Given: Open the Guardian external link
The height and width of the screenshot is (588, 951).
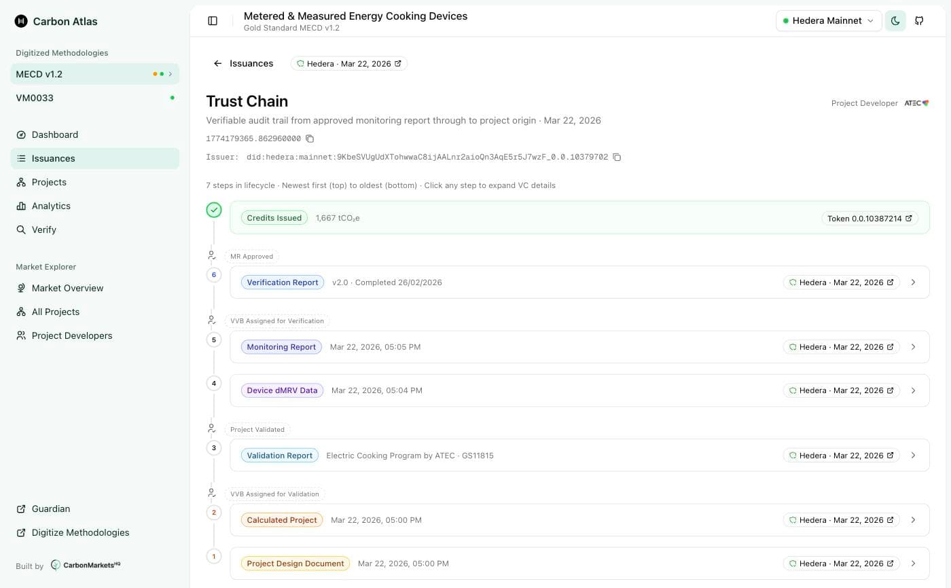Looking at the screenshot, I should [95, 509].
